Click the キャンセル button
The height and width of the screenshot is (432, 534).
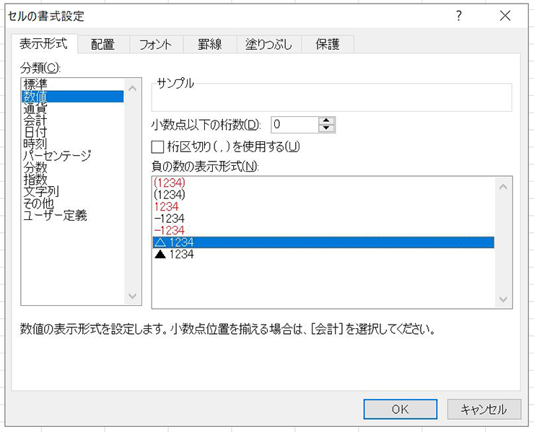point(484,409)
